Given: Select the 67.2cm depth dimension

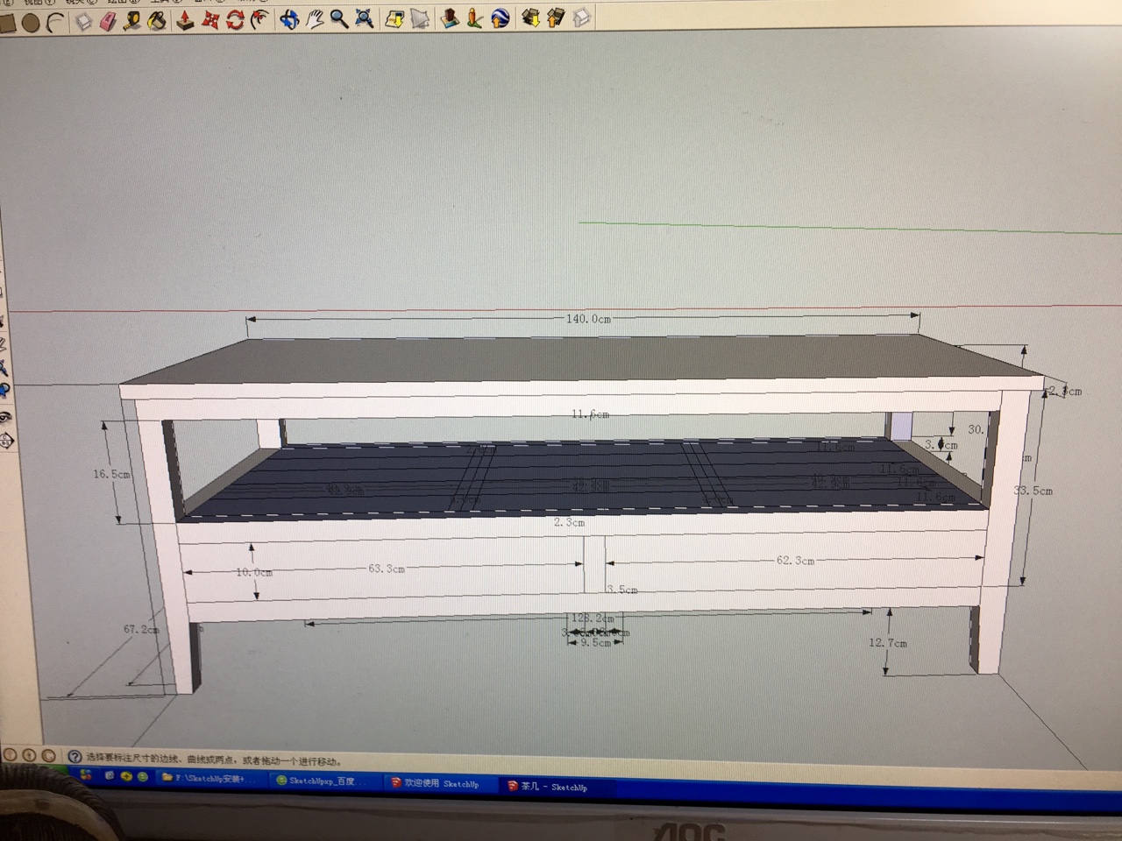Looking at the screenshot, I should pos(141,629).
